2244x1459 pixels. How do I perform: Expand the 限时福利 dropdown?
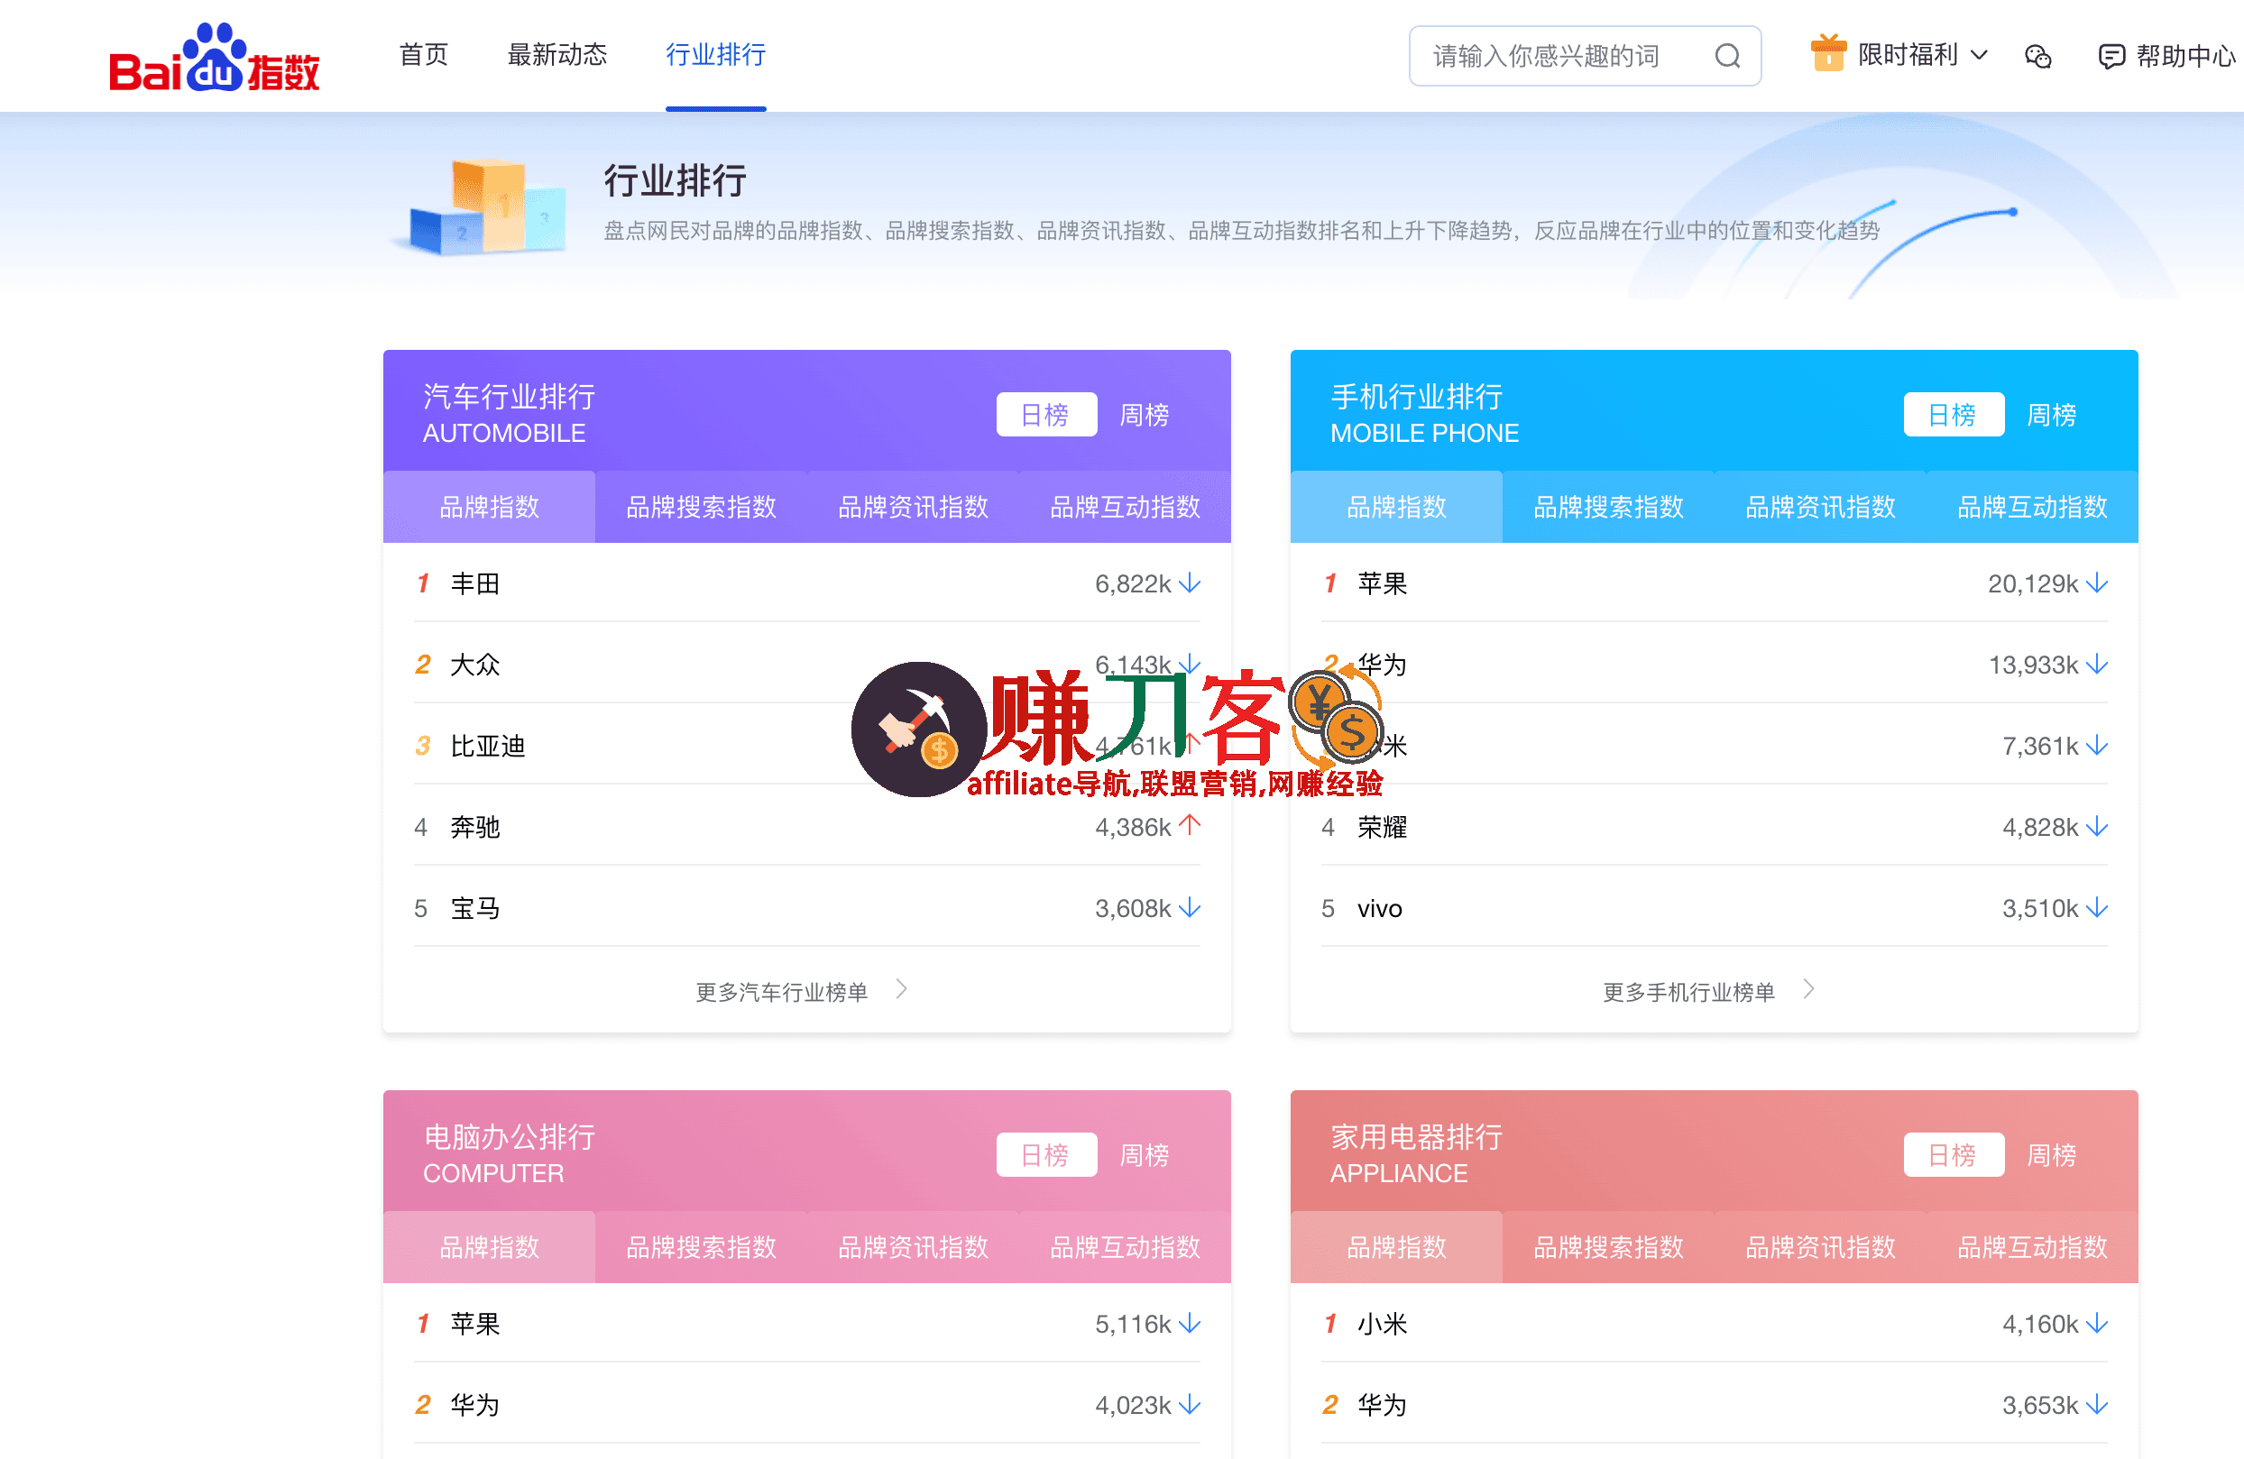[1979, 55]
